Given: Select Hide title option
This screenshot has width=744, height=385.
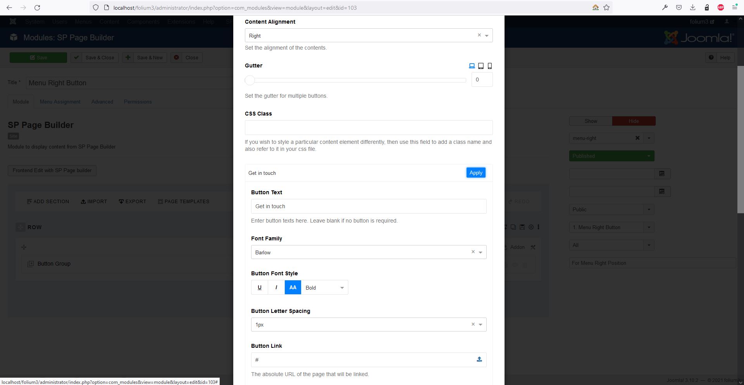Looking at the screenshot, I should (634, 121).
